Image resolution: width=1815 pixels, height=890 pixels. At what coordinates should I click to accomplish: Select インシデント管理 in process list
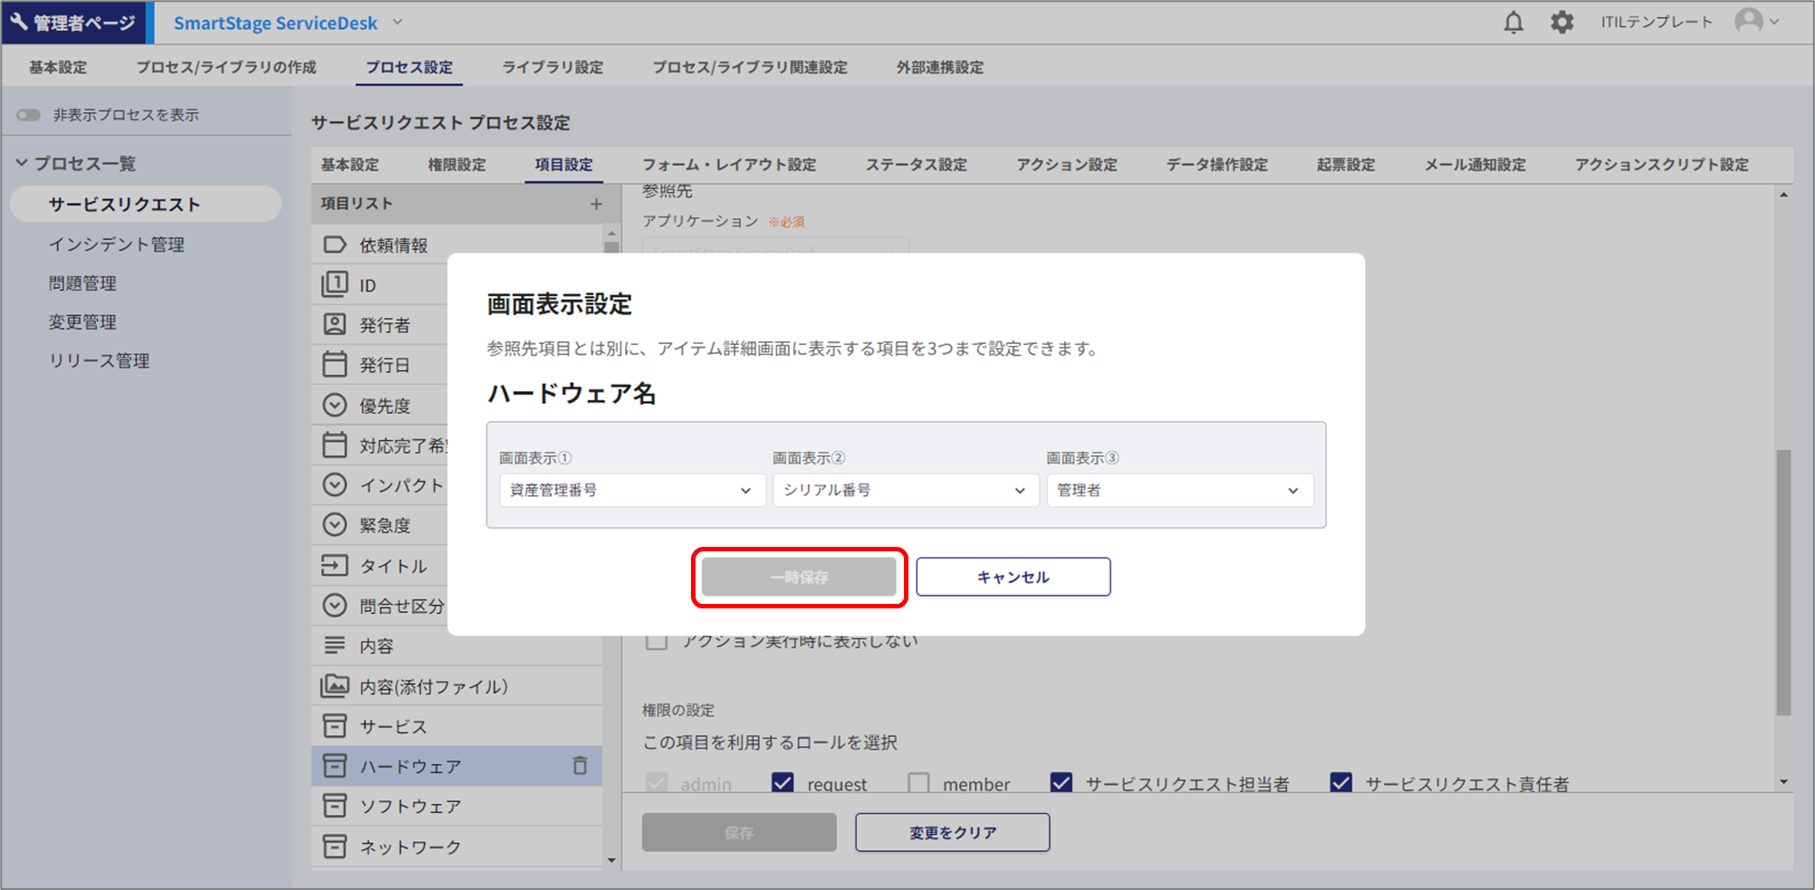[117, 244]
